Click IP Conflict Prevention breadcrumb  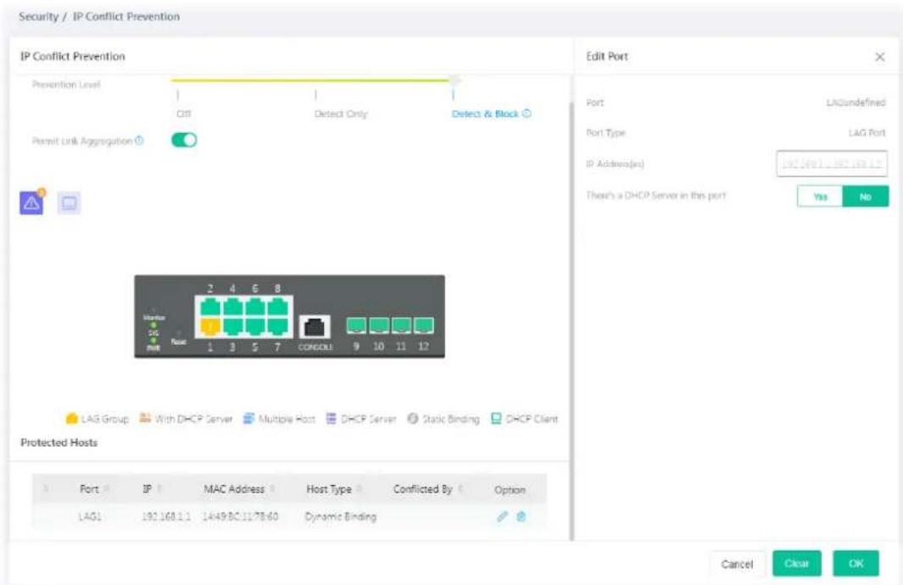point(126,16)
